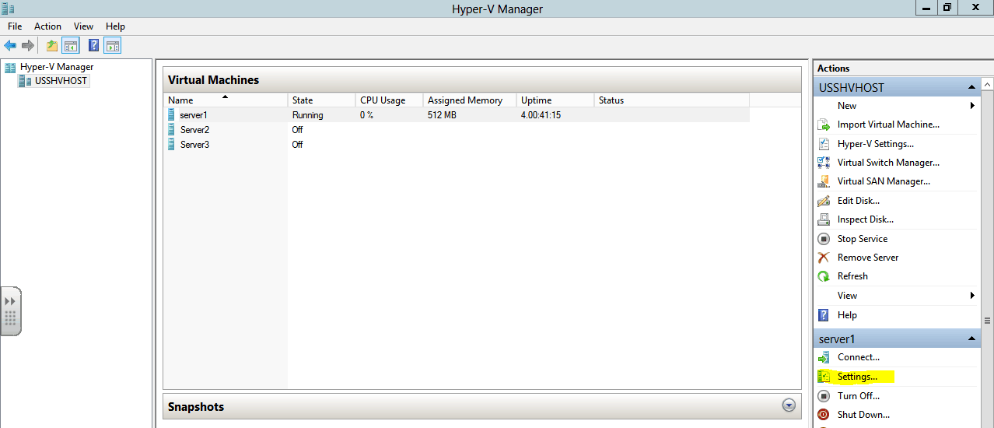
Task: Click the Connect icon for server1
Action: coord(824,357)
